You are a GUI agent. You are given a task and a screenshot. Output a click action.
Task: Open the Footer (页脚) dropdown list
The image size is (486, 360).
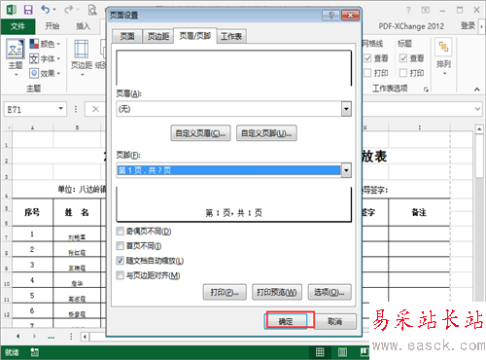pyautogui.click(x=346, y=170)
